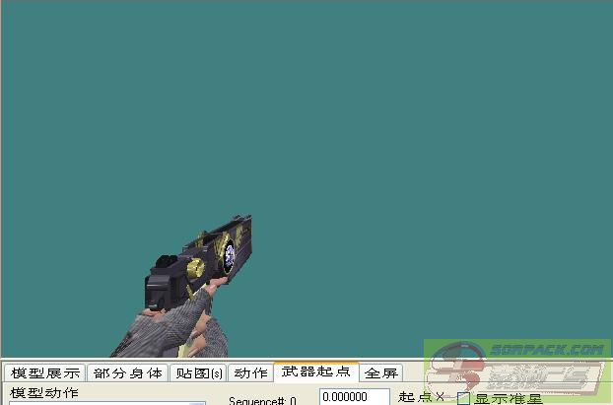Focus the 0.000000 origin value field

[x=354, y=397]
